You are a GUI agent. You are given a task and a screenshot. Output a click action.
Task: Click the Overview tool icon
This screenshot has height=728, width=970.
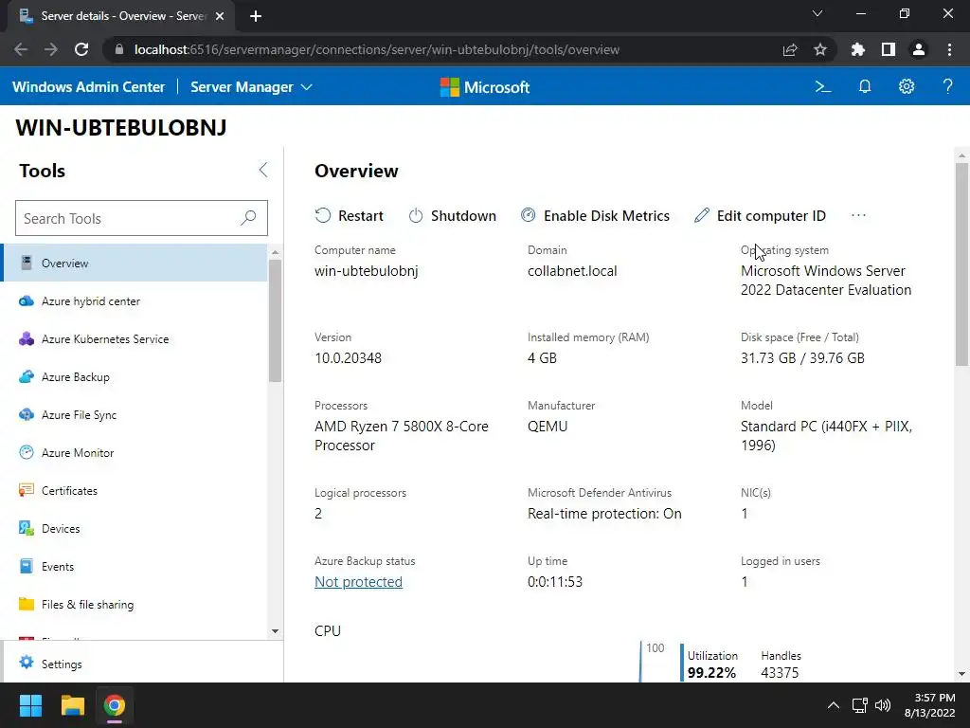pos(26,263)
